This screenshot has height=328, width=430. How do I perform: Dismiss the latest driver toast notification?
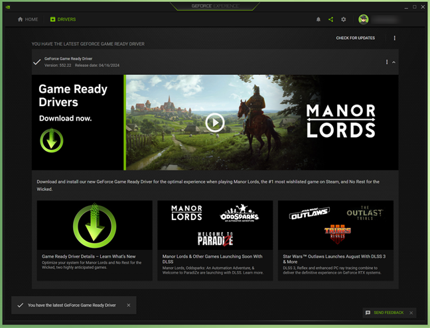pos(129,305)
